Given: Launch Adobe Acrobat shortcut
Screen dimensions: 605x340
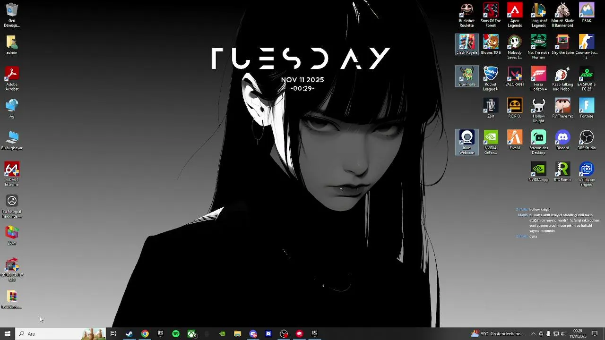Looking at the screenshot, I should tap(12, 78).
